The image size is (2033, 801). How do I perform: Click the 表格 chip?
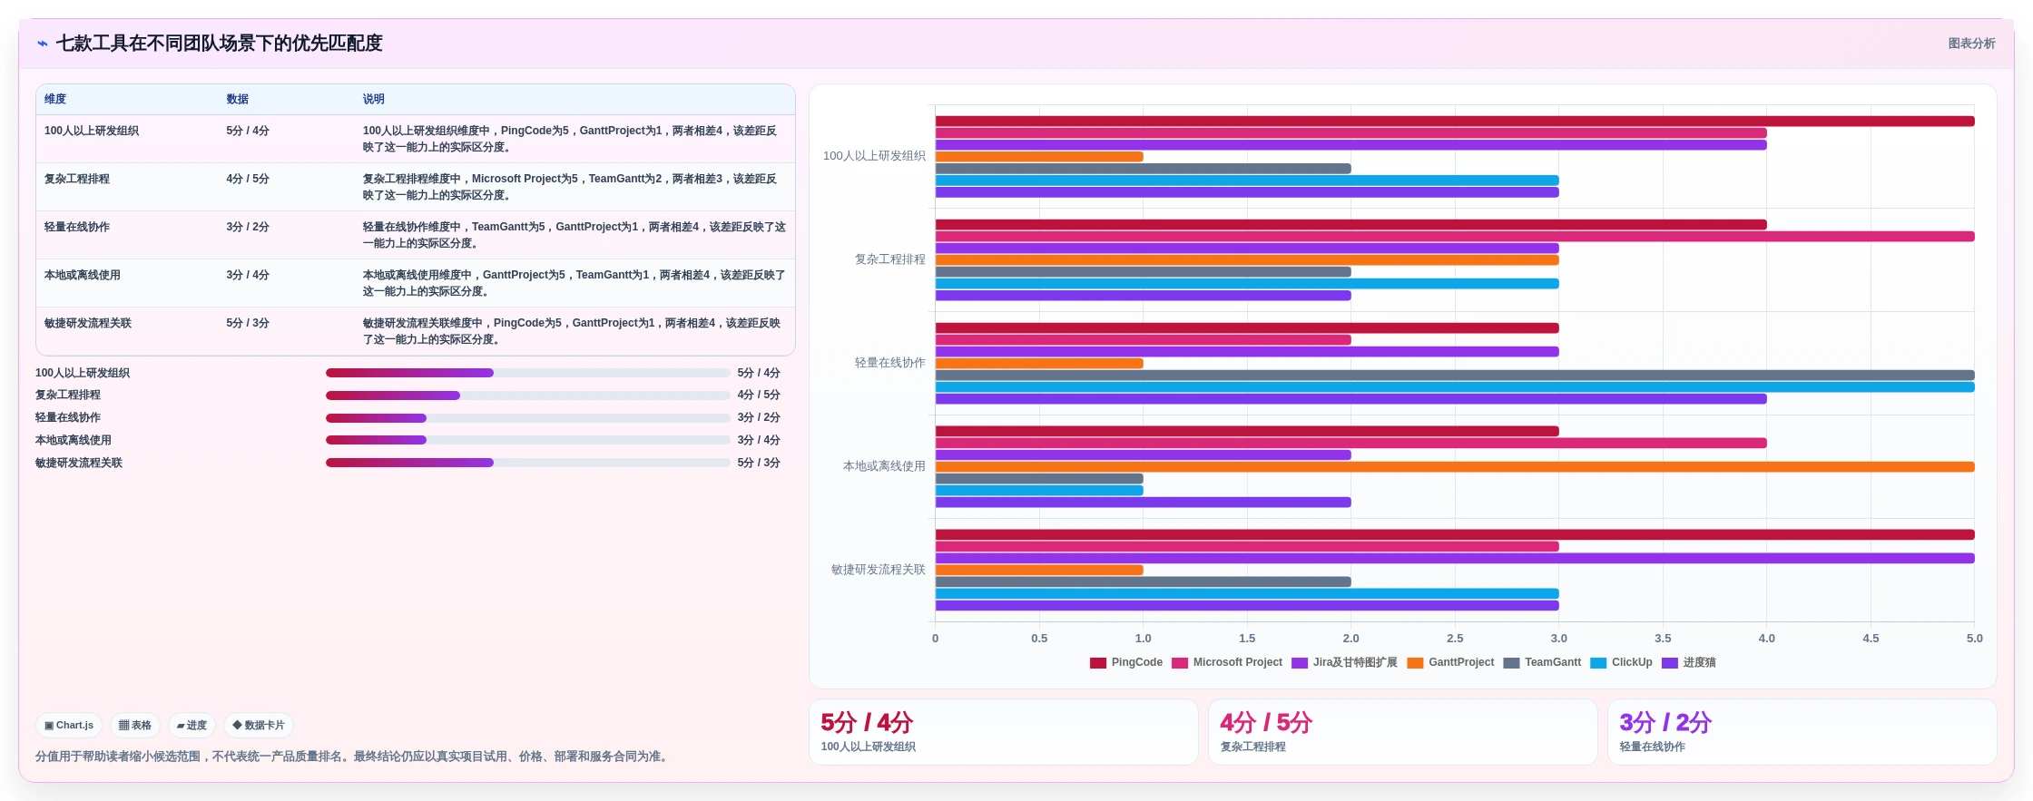coord(135,726)
